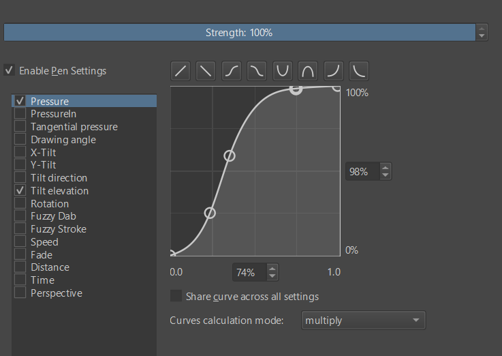Select the reverse linear curve preset
Screen dimensions: 502x356
(206, 70)
